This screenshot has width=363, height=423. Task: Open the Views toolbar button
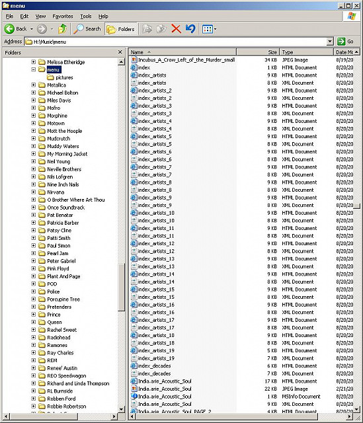coord(209,29)
